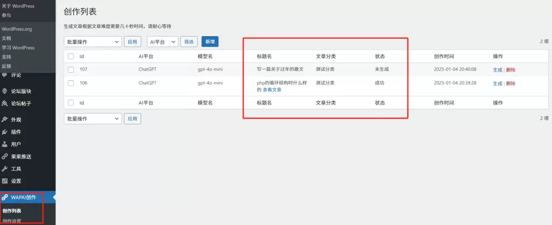Viewport: 552px width, 225px height.
Task: Expand the bottom 批量操作 dropdown
Action: coord(93,118)
